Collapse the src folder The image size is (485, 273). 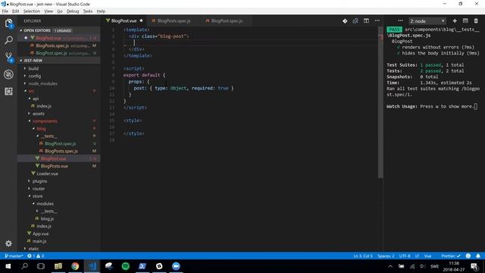pos(31,91)
